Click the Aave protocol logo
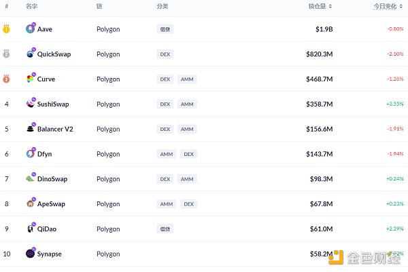 [x=31, y=29]
